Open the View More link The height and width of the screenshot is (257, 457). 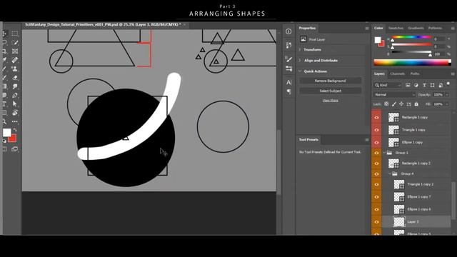[x=330, y=101]
